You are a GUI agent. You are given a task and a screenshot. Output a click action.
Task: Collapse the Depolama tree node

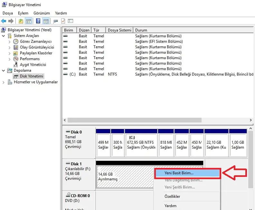click(x=4, y=70)
